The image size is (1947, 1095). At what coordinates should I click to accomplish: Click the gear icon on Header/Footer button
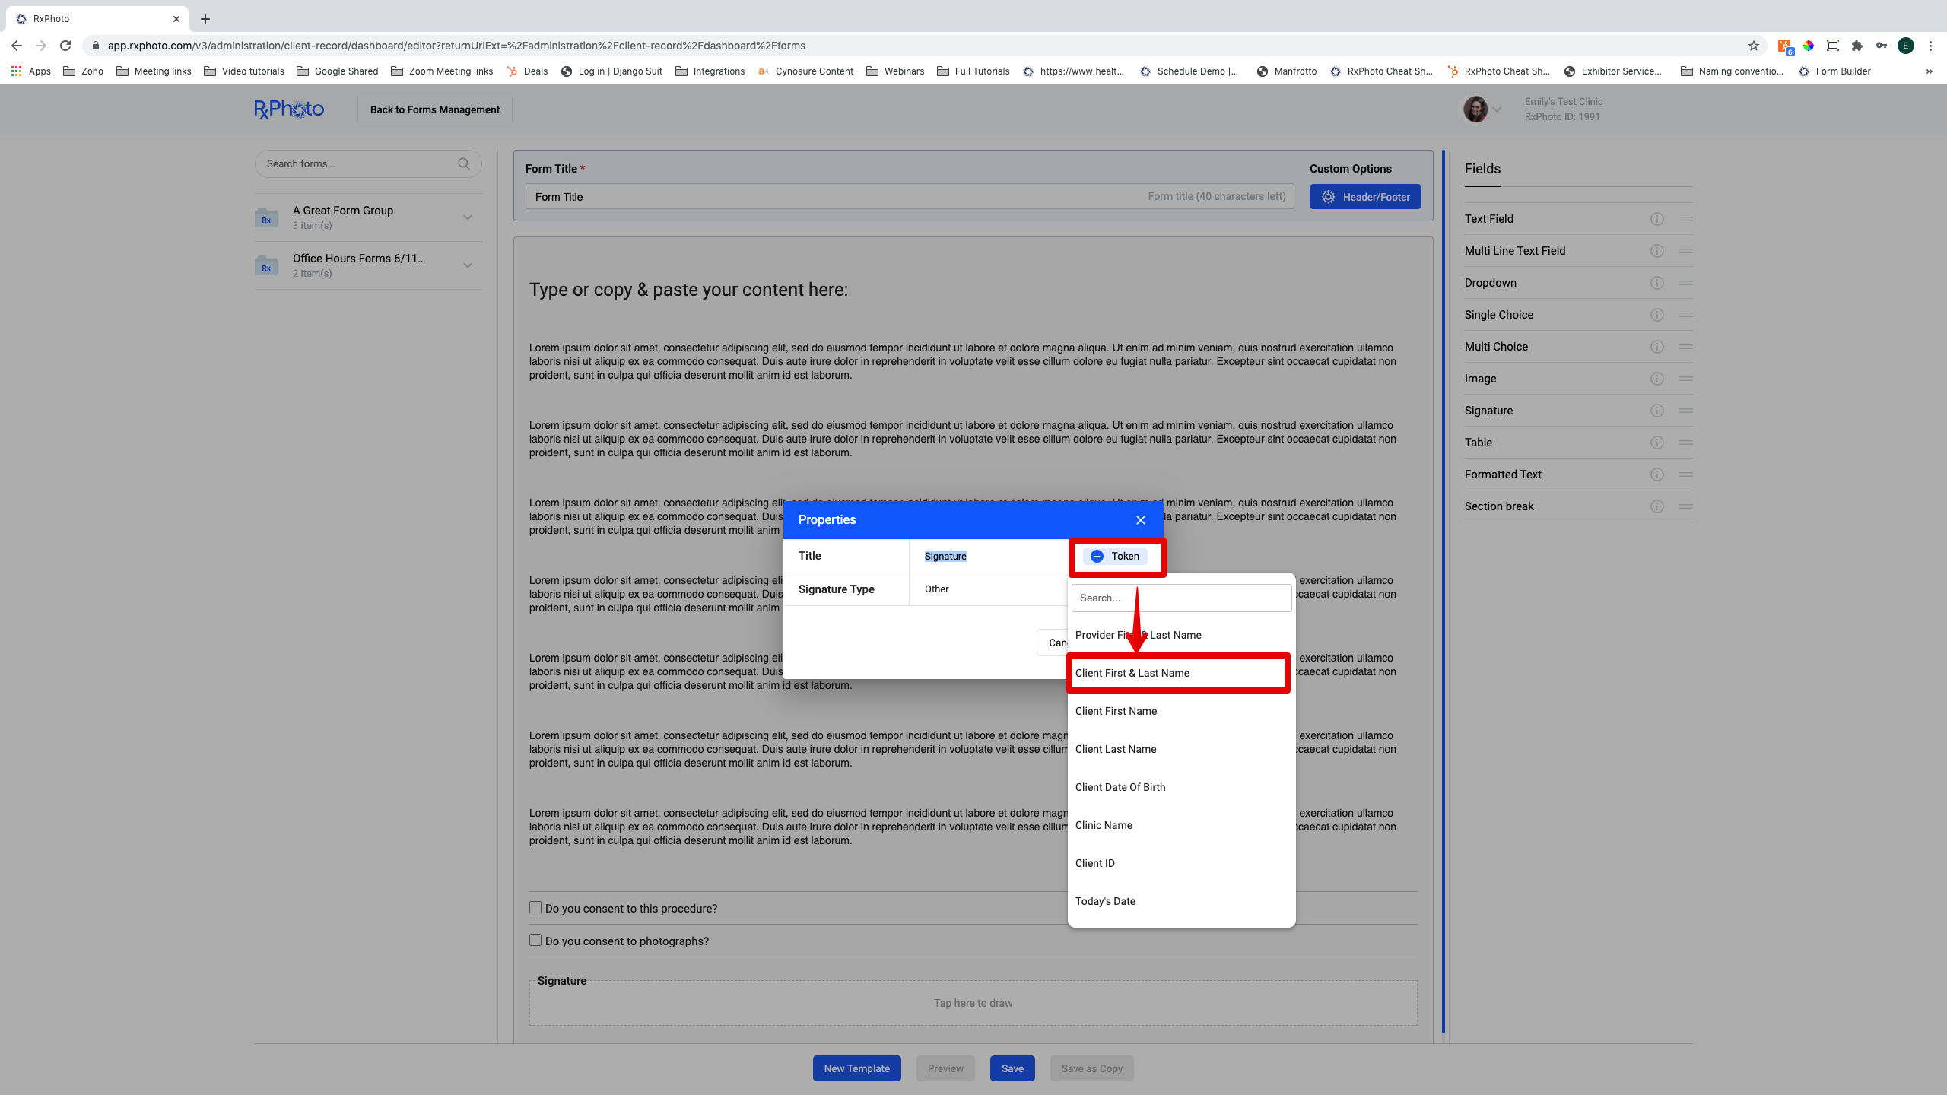1328,197
